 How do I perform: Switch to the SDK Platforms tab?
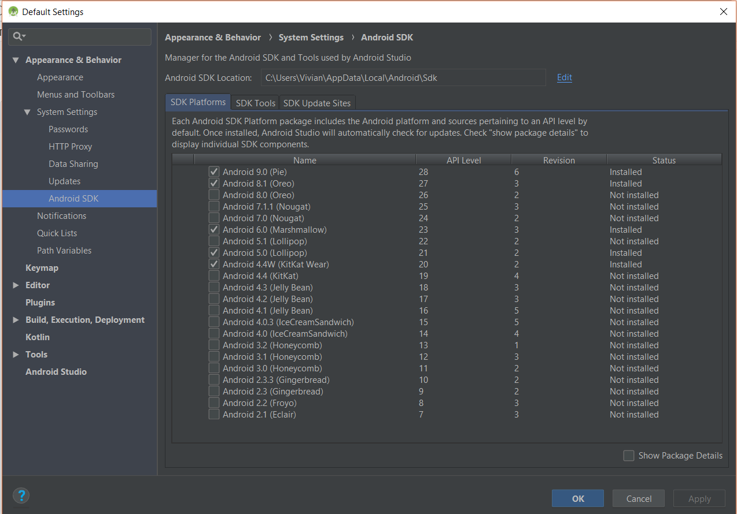tap(198, 102)
